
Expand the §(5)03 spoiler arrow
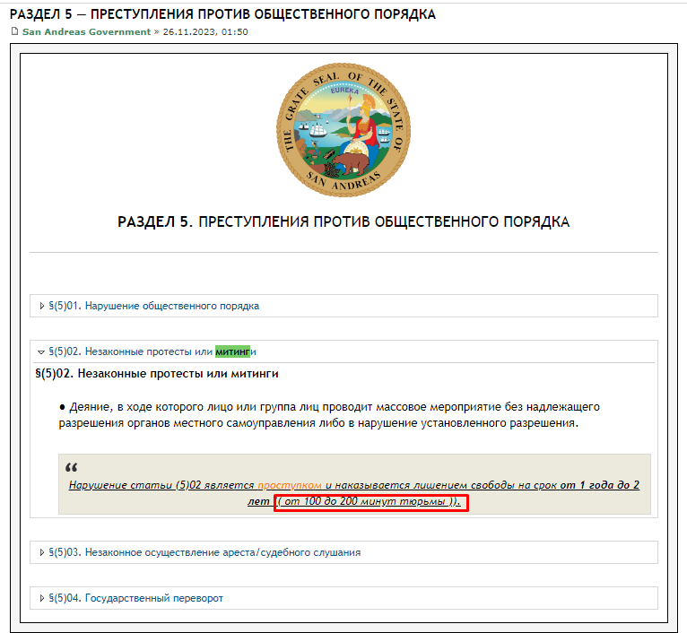(41, 552)
